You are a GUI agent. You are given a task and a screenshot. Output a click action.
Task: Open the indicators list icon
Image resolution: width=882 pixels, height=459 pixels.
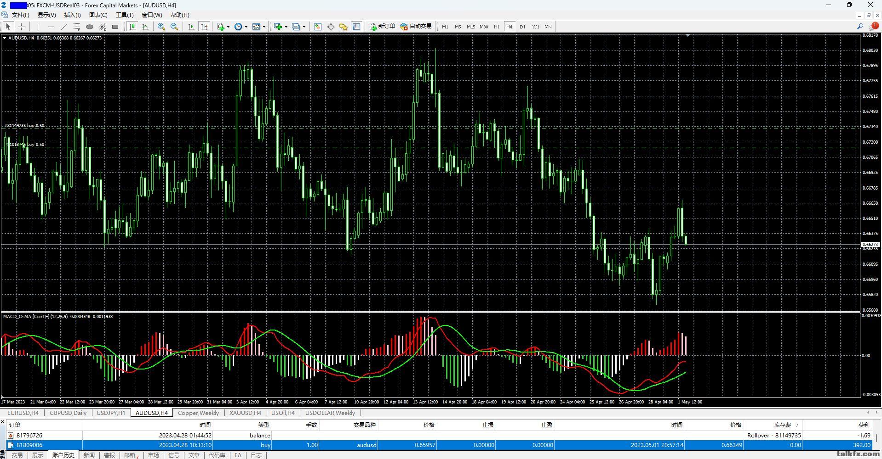click(221, 27)
